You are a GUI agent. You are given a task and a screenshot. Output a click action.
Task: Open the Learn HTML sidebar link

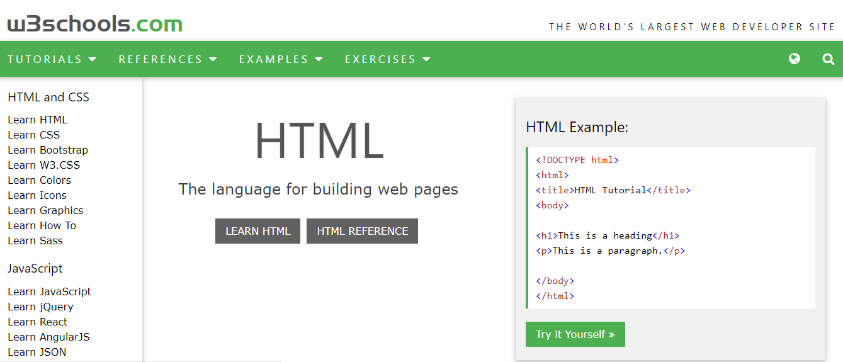pyautogui.click(x=37, y=120)
